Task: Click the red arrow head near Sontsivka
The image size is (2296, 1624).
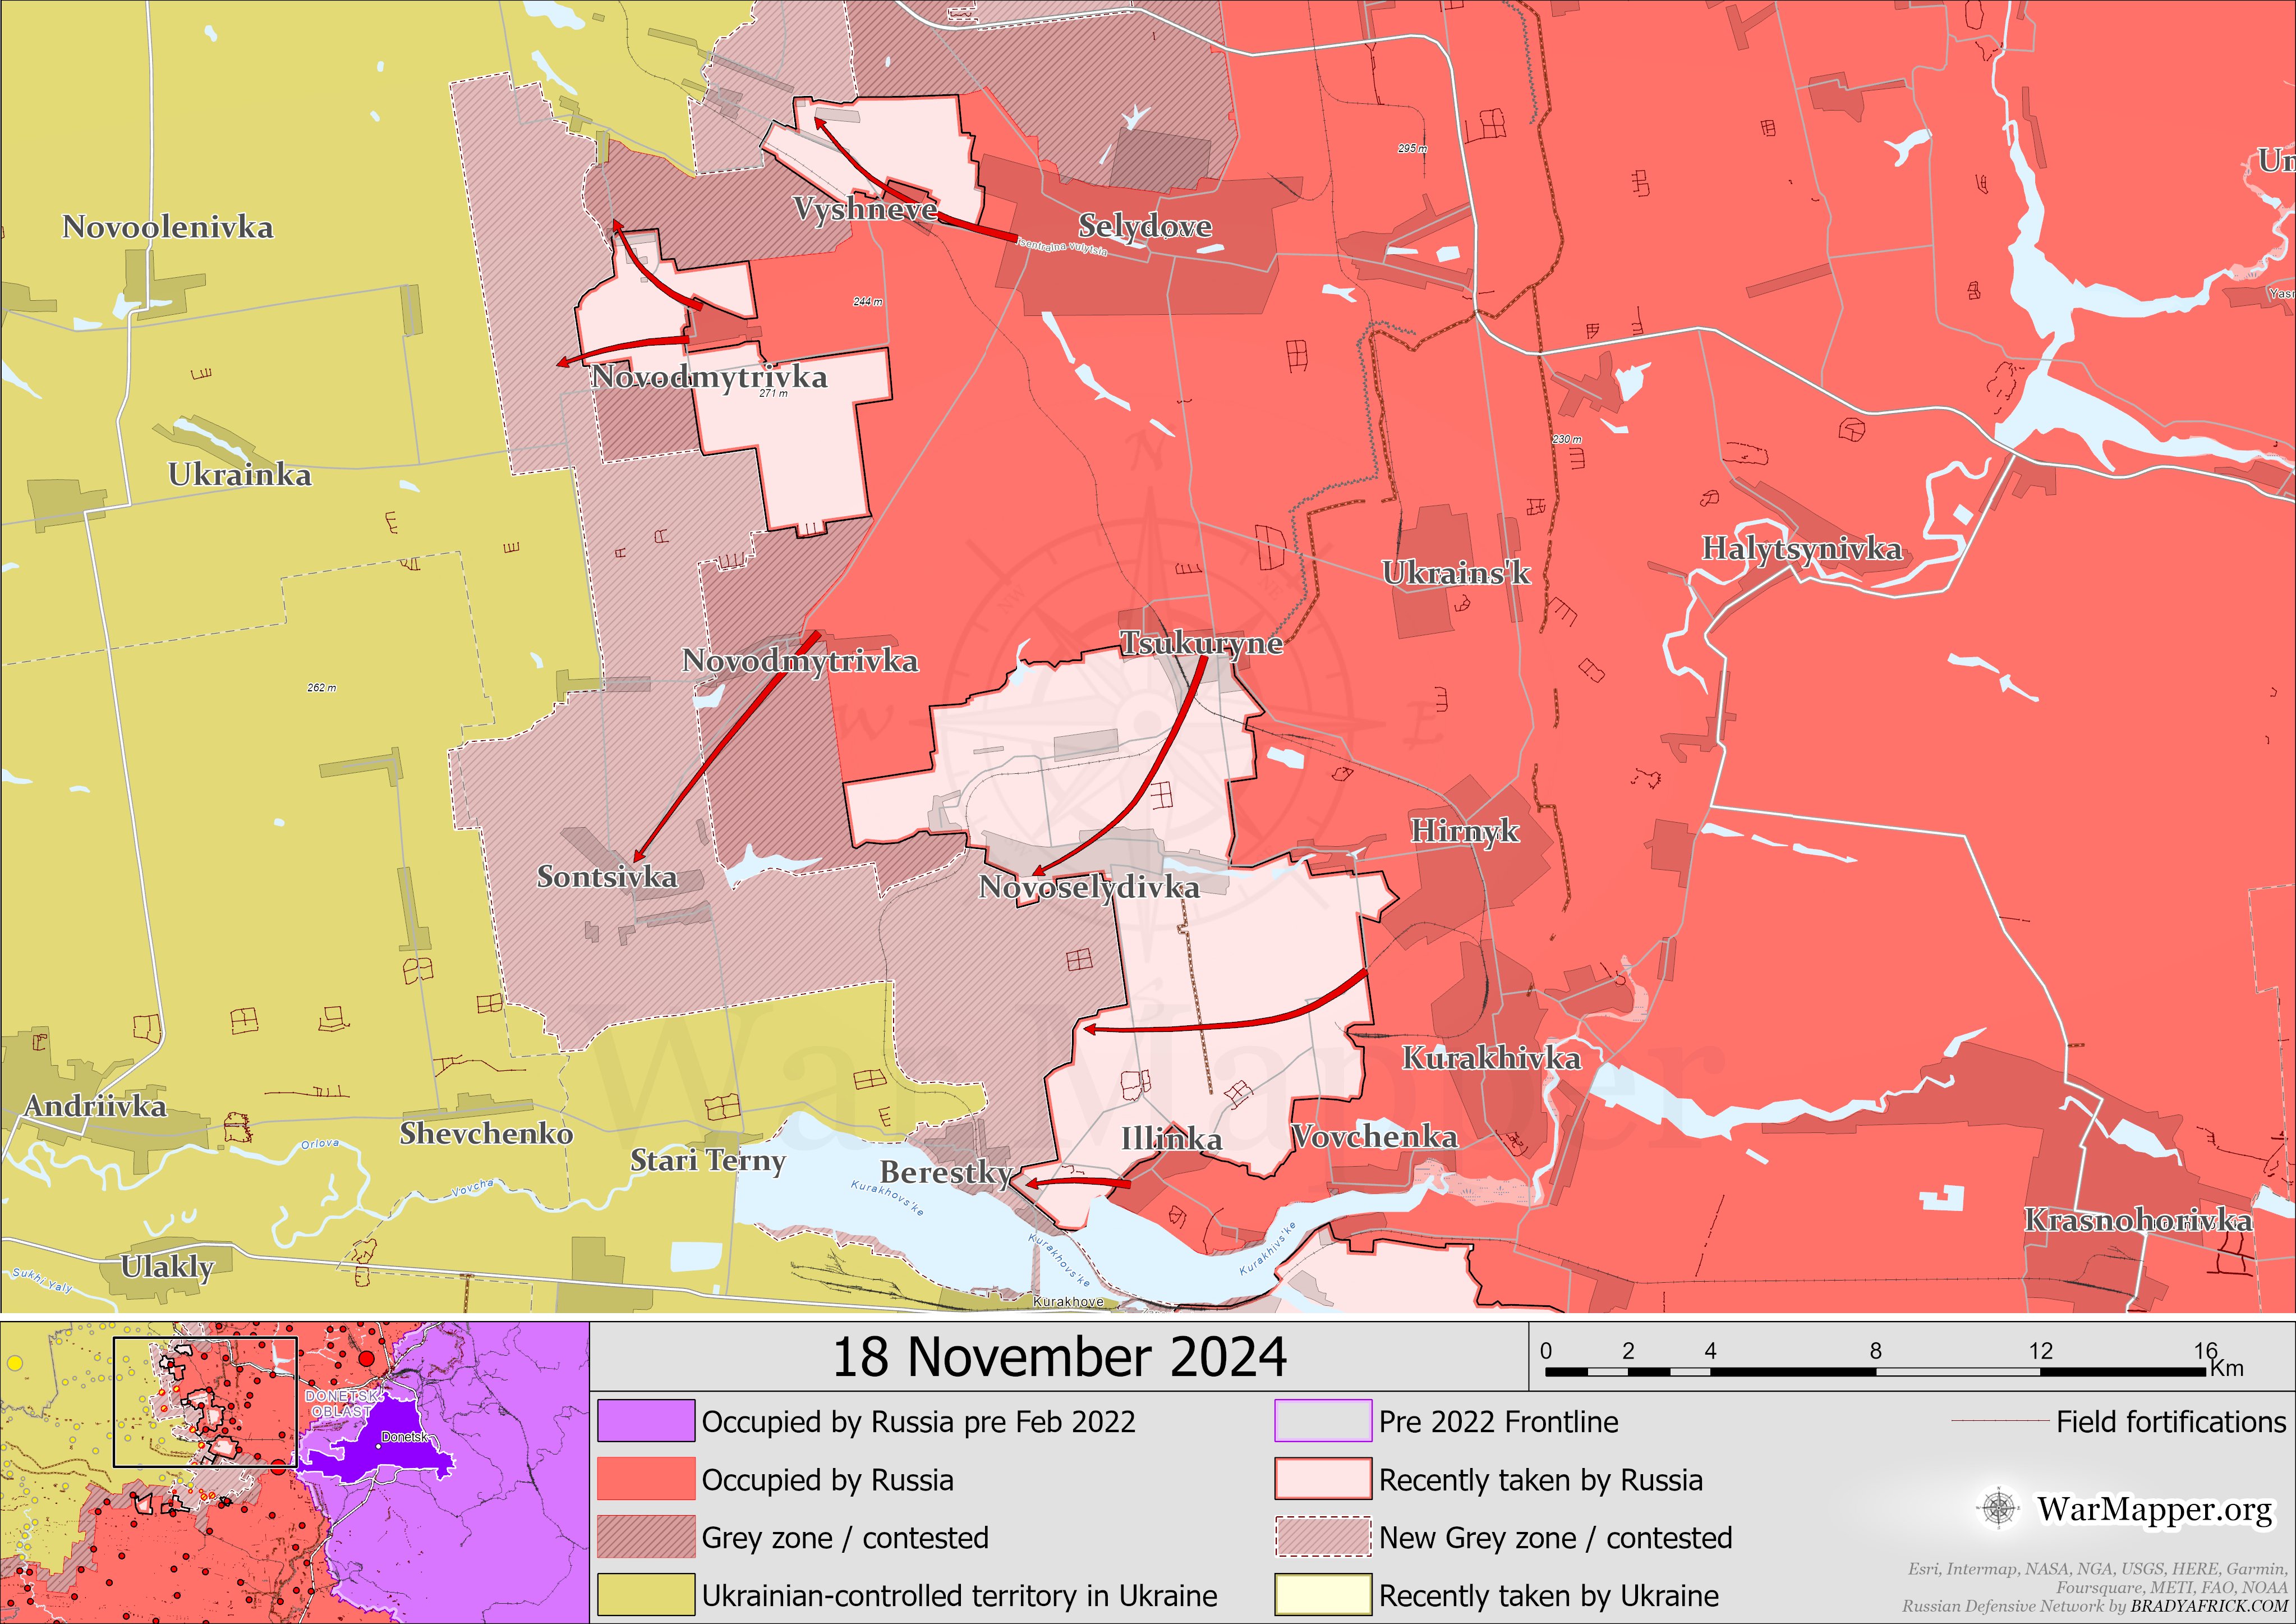Action: (639, 856)
